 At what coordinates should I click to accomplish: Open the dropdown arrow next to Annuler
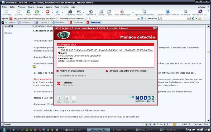[x=63, y=13]
